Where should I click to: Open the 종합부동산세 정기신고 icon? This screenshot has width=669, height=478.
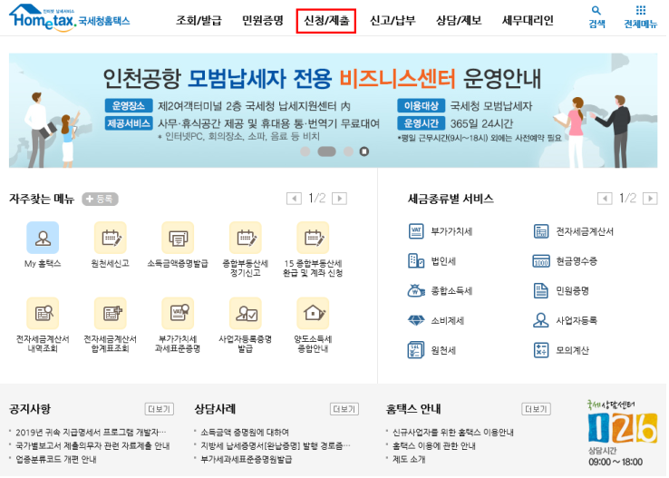[x=246, y=238]
